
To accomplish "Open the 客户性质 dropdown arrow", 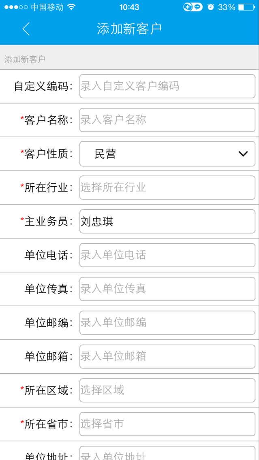I will tap(243, 154).
